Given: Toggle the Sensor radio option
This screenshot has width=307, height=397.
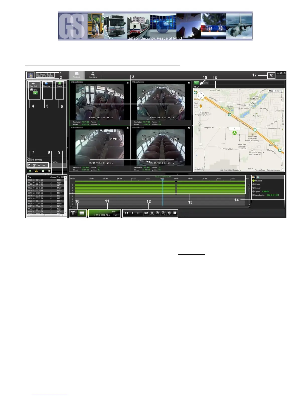Looking at the screenshot, I should [x=254, y=188].
